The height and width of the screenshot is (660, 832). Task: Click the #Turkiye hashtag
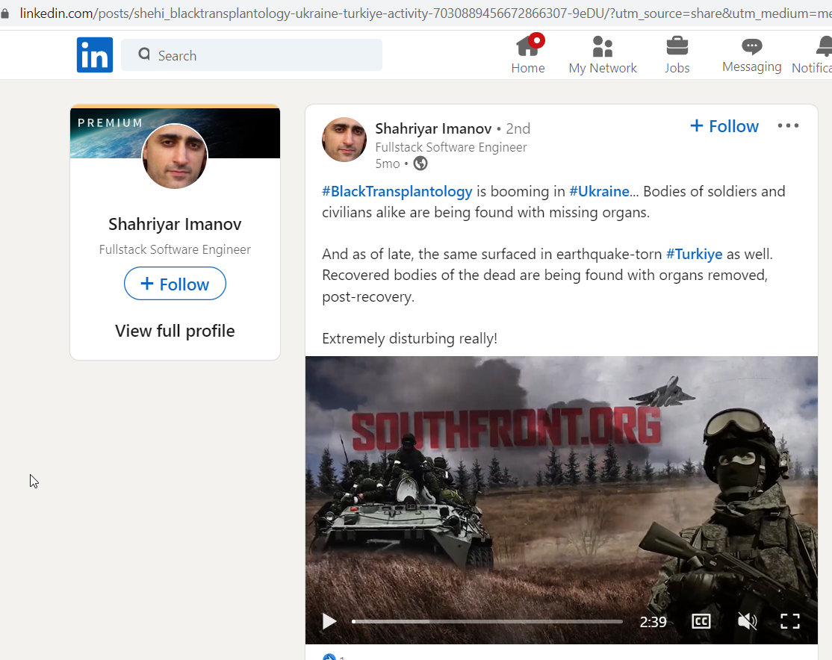(694, 254)
